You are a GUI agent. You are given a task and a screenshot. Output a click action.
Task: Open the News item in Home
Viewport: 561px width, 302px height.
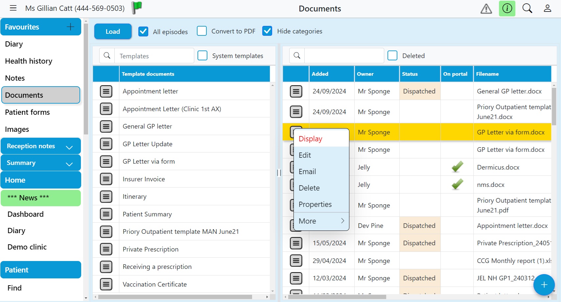coord(41,198)
